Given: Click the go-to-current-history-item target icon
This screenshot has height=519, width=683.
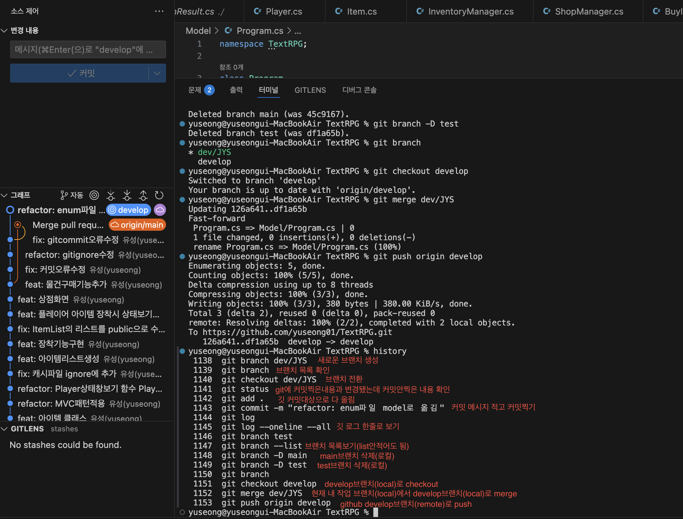Looking at the screenshot, I should coord(94,195).
